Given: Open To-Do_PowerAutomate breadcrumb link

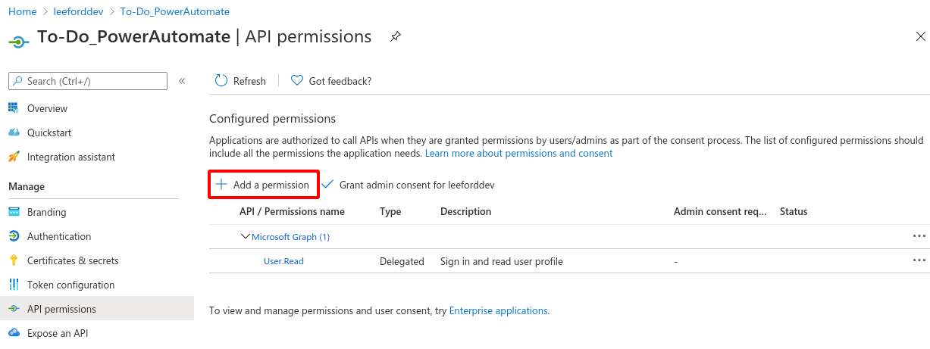Looking at the screenshot, I should 174,11.
